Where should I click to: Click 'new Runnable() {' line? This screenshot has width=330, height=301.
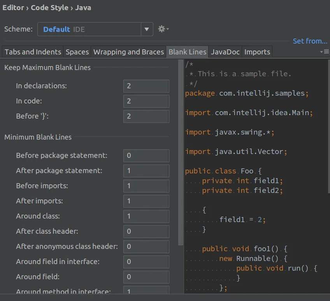pos(253,259)
